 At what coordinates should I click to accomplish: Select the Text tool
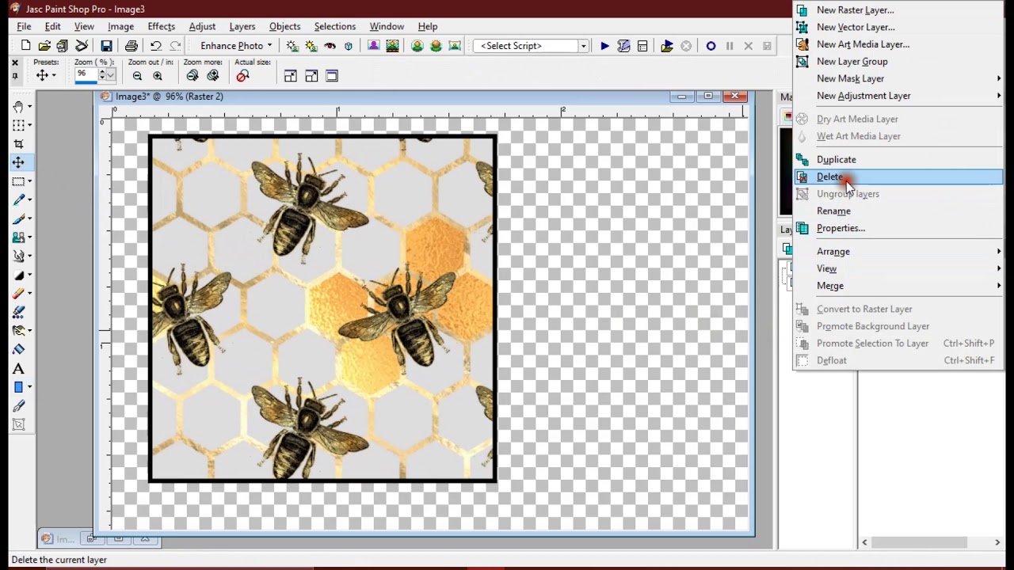point(18,369)
